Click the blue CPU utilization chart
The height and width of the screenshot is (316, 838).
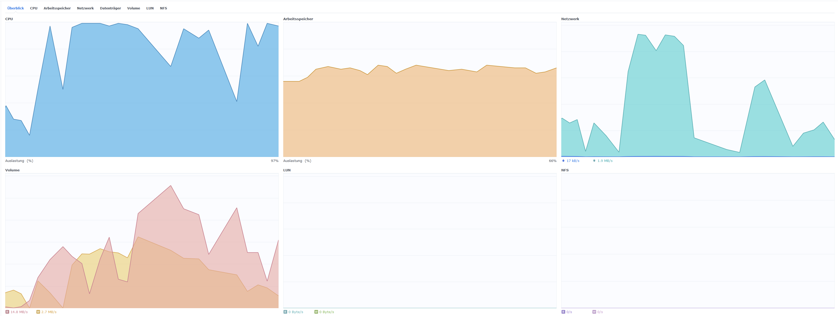(x=142, y=98)
